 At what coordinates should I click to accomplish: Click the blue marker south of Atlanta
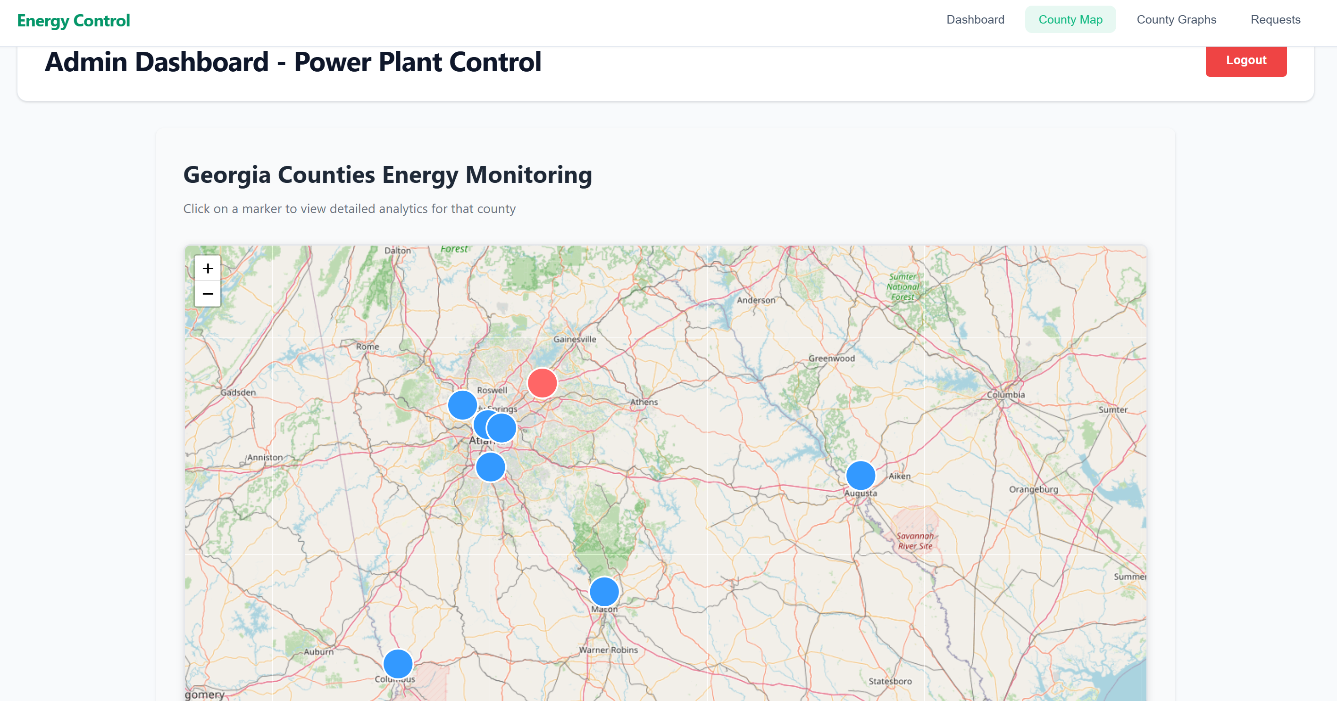pyautogui.click(x=491, y=467)
